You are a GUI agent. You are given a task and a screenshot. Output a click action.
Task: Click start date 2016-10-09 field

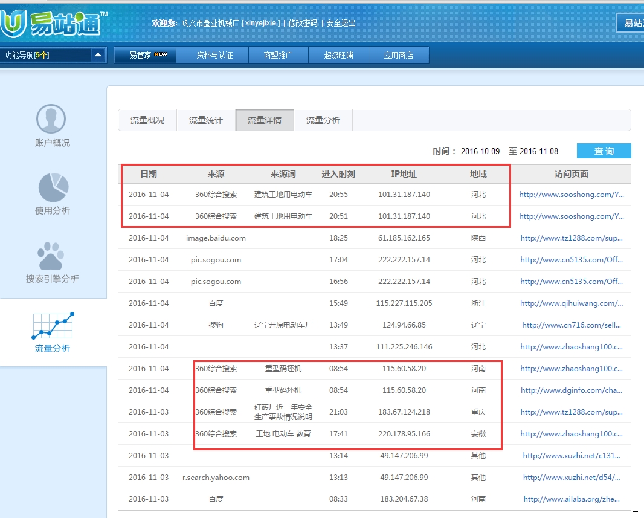pyautogui.click(x=480, y=151)
